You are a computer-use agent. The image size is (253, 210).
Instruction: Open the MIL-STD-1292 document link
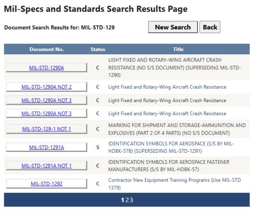click(x=46, y=184)
